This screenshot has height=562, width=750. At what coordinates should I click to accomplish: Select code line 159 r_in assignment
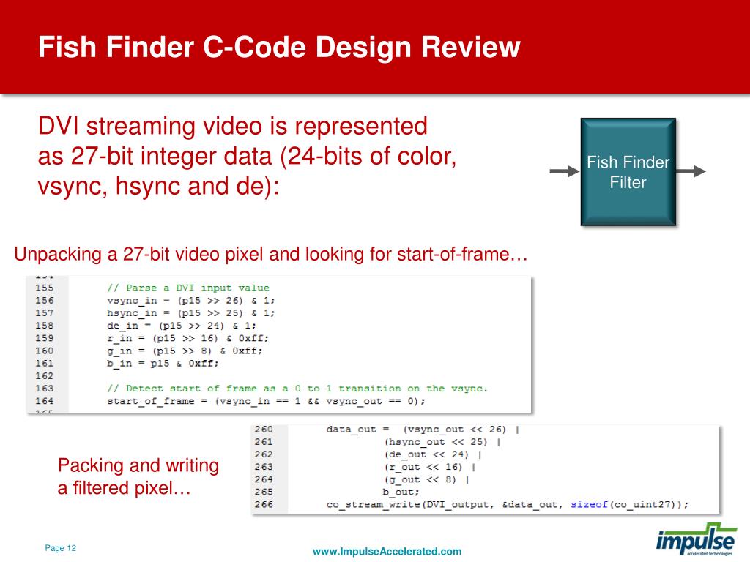point(187,338)
